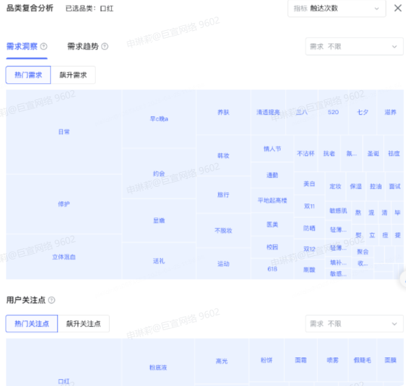Click the 养肤 treemap cell
406x386 pixels.
[223, 113]
